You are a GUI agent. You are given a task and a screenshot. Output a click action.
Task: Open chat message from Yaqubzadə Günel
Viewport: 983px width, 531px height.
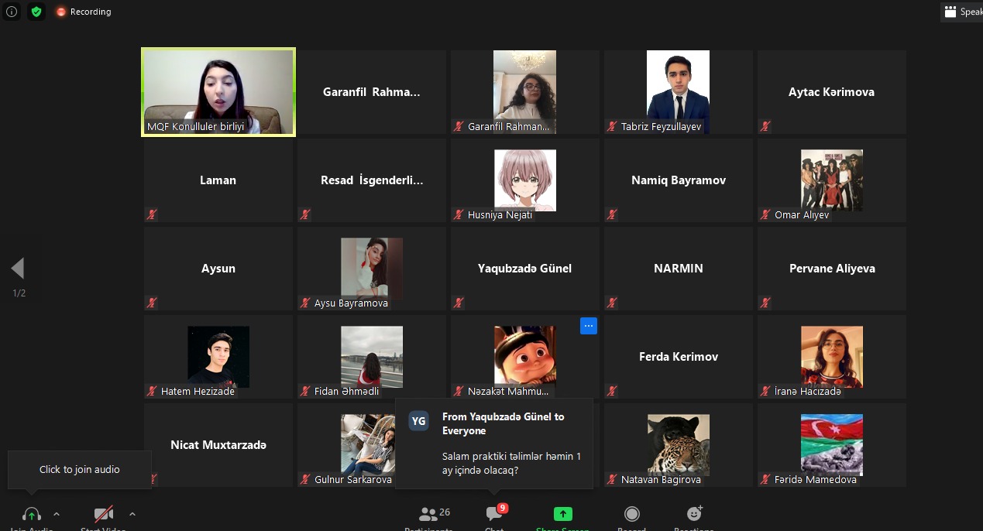(x=494, y=444)
